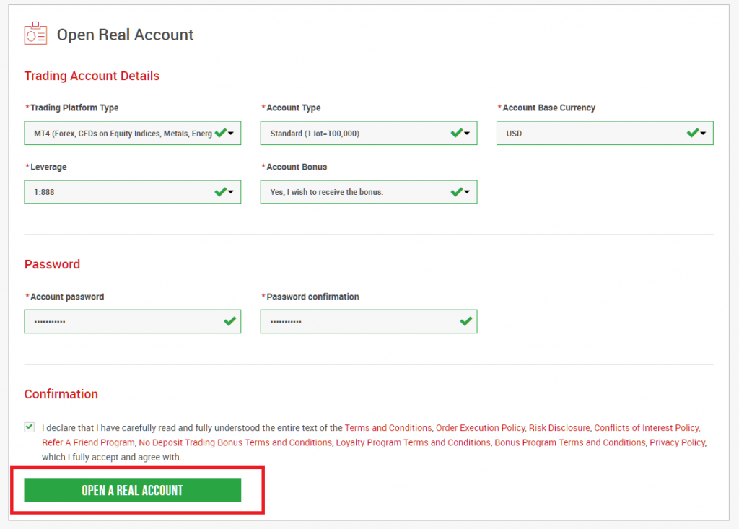
Task: Open the Refer A Friend Program link
Action: click(88, 442)
